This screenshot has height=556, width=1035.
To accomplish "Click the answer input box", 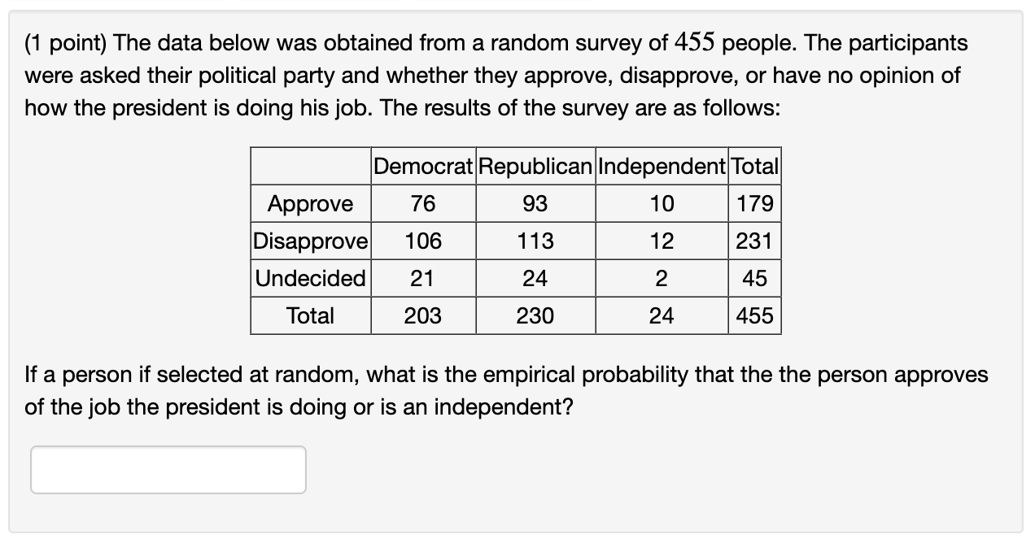I will [x=167, y=470].
